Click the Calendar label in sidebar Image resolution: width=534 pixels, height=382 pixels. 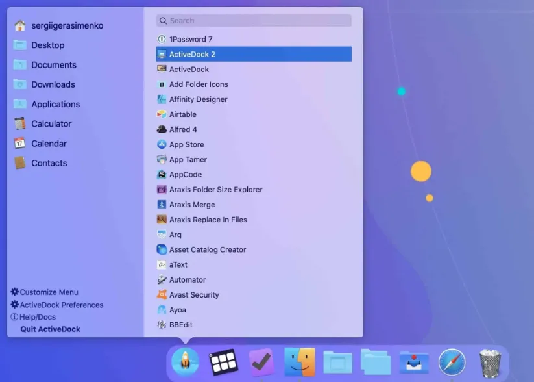pos(49,144)
